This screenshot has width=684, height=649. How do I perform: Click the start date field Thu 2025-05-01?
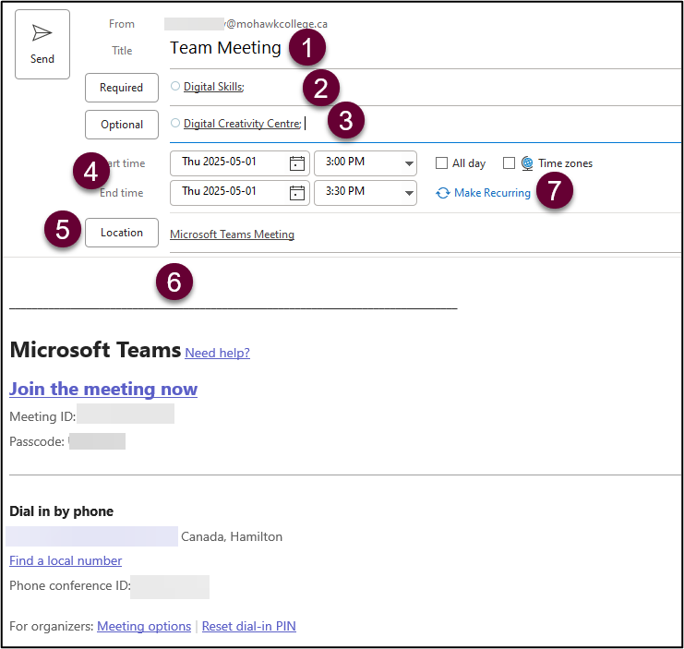point(239,163)
